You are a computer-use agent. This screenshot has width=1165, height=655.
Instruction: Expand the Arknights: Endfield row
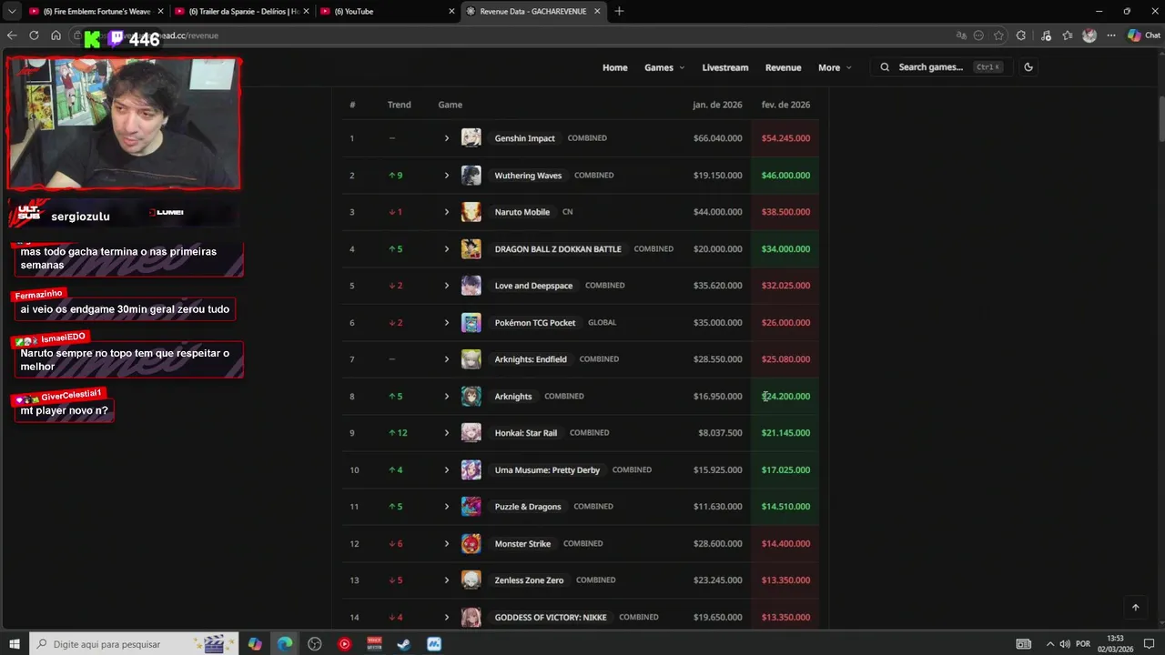pyautogui.click(x=446, y=359)
